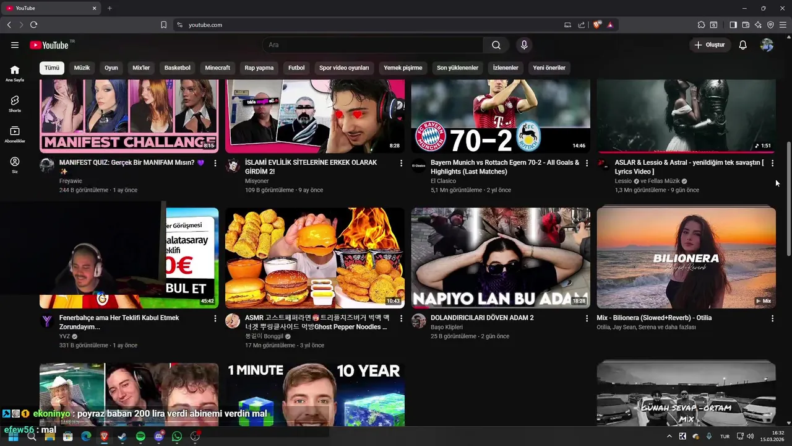Open options for İSLAMİ EVLİLİK video
Image resolution: width=792 pixels, height=446 pixels.
(x=401, y=163)
